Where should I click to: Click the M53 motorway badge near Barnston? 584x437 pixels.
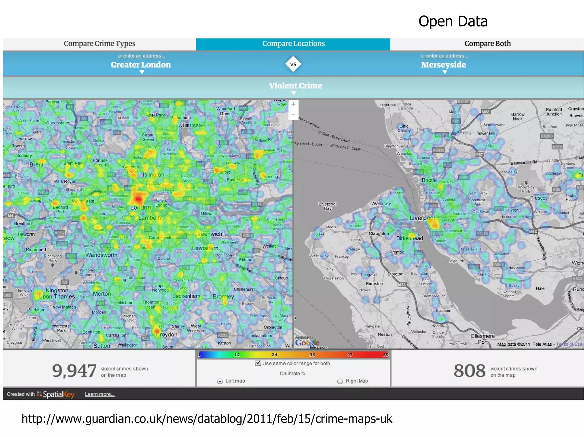pyautogui.click(x=402, y=285)
